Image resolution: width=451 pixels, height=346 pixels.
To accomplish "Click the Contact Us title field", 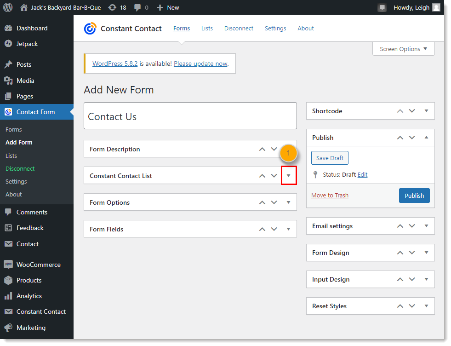I will point(190,116).
